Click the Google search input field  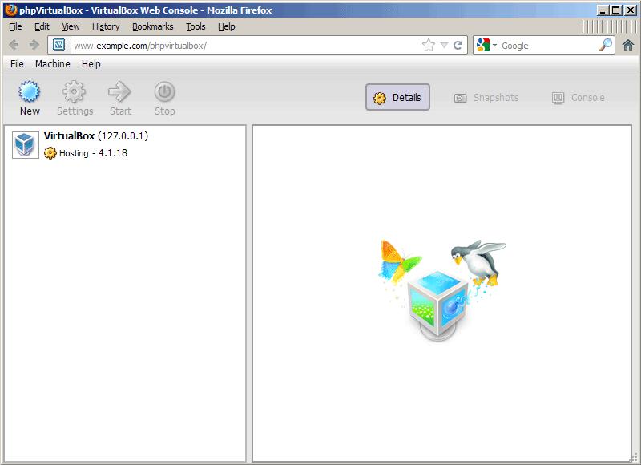[x=547, y=46]
